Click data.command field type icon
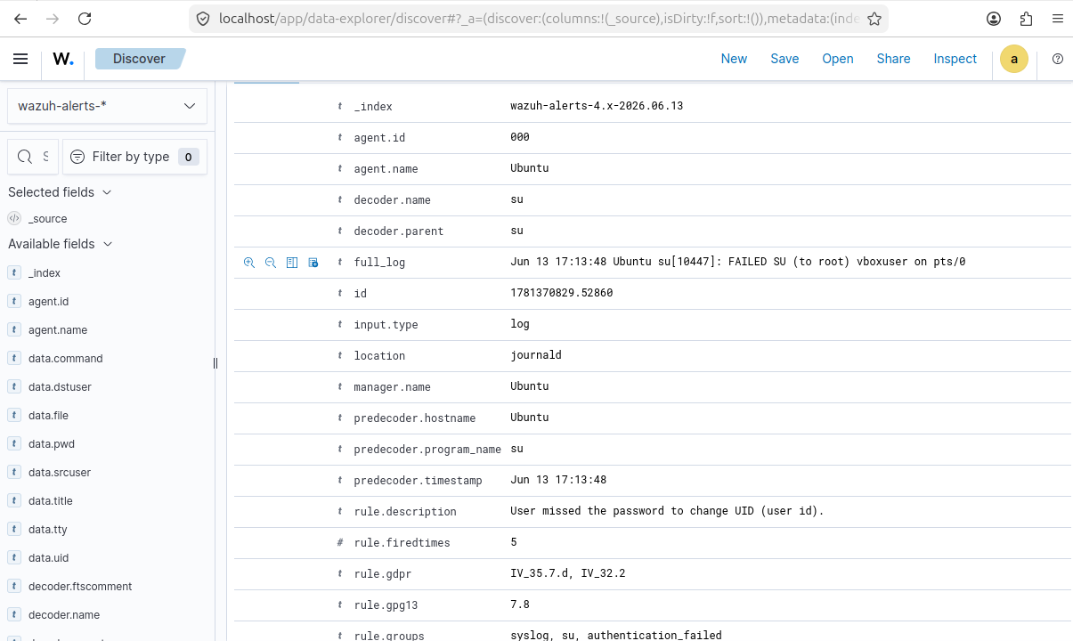1073x641 pixels. point(14,359)
